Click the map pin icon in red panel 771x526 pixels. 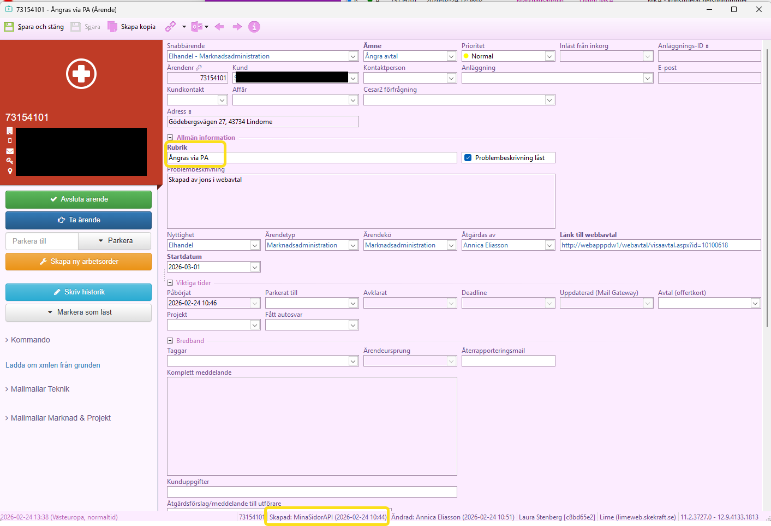[x=10, y=171]
